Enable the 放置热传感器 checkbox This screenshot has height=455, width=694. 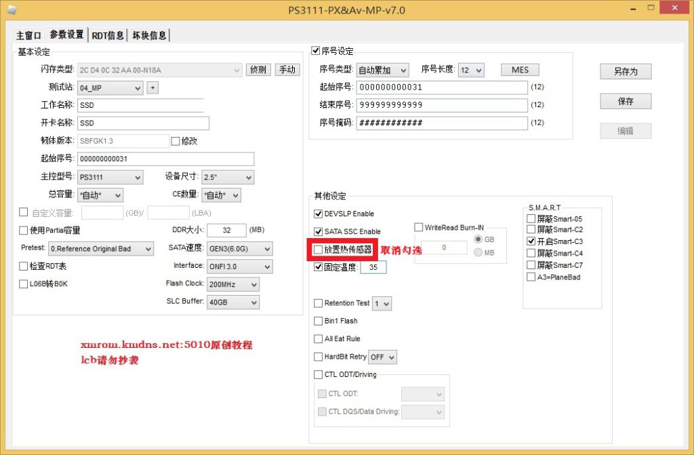tap(319, 250)
